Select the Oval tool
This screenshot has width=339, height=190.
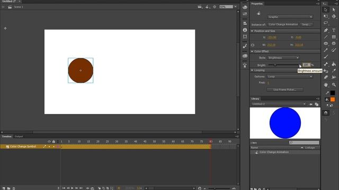[x=326, y=43]
